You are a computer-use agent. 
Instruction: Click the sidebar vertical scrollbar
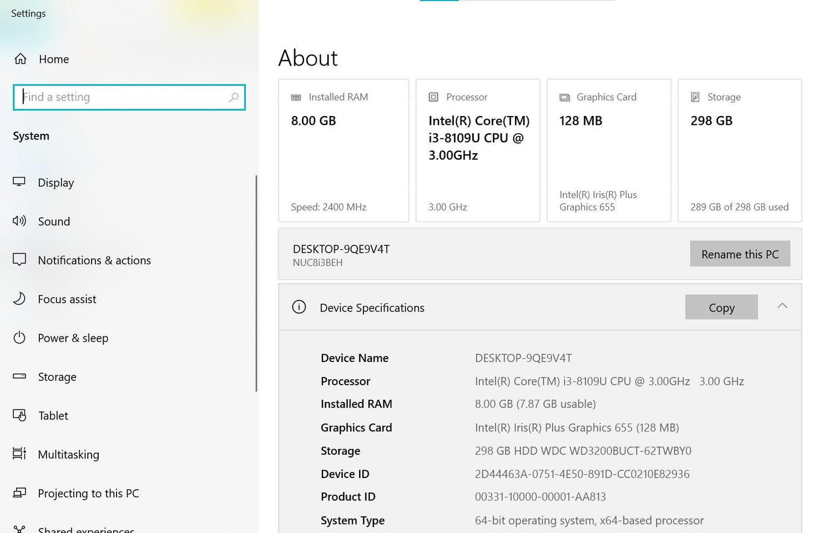coord(256,283)
